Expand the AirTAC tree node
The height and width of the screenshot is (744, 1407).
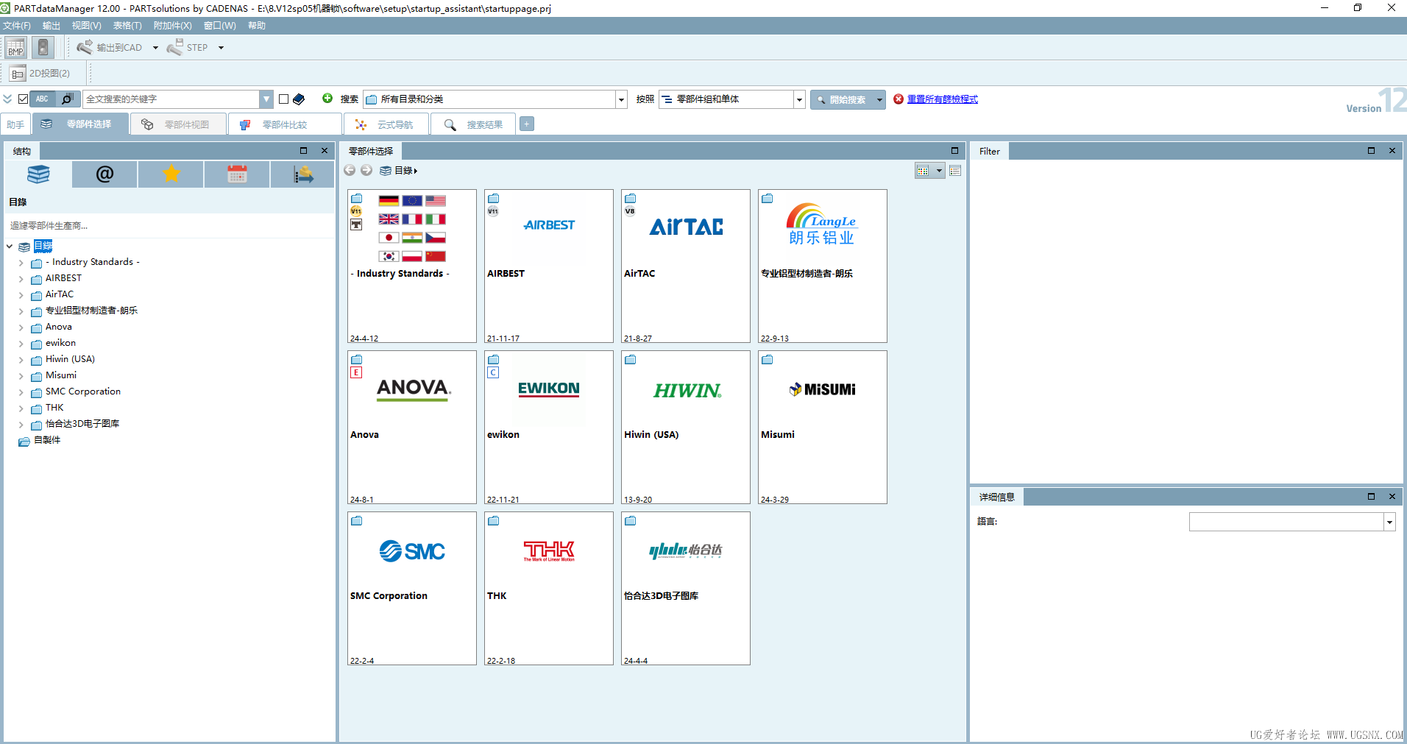click(21, 295)
